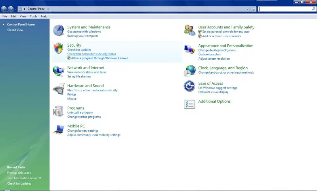
Task: Select Control Panel Home in sidebar
Action: (x=21, y=25)
